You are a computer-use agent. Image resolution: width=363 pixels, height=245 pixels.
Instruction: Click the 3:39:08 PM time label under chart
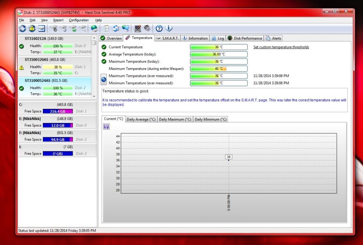tap(229, 203)
